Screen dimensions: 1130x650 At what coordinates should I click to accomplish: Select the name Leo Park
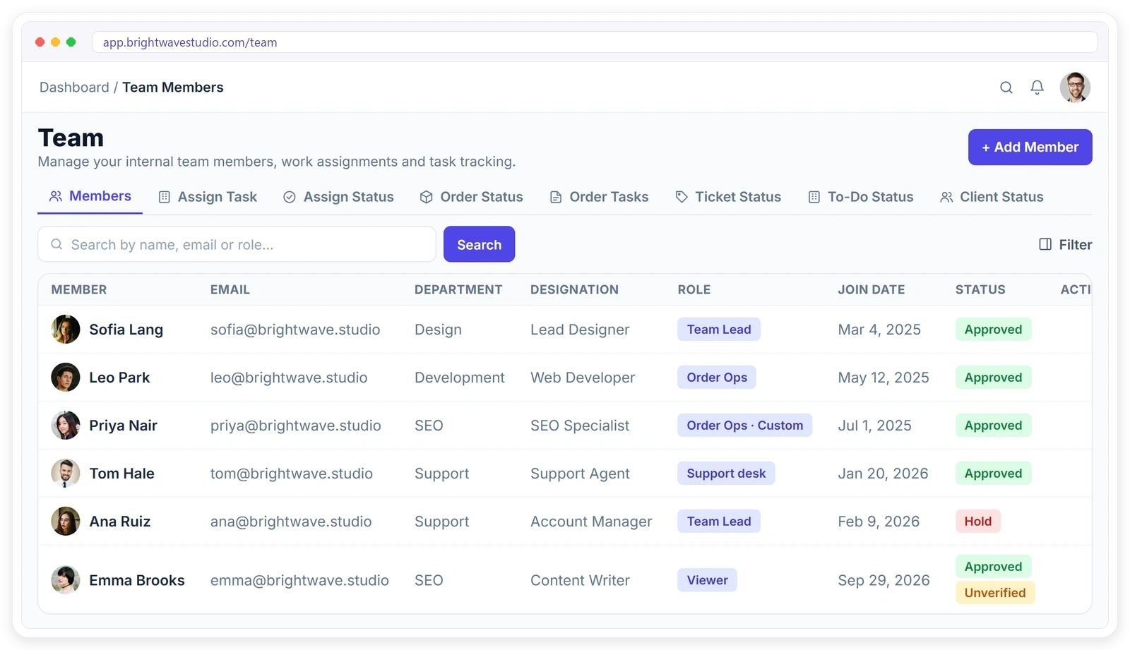(119, 378)
